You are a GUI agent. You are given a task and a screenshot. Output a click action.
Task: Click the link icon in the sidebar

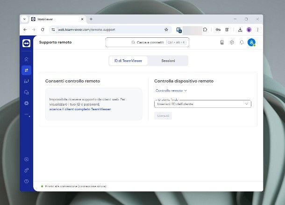[x=26, y=170]
